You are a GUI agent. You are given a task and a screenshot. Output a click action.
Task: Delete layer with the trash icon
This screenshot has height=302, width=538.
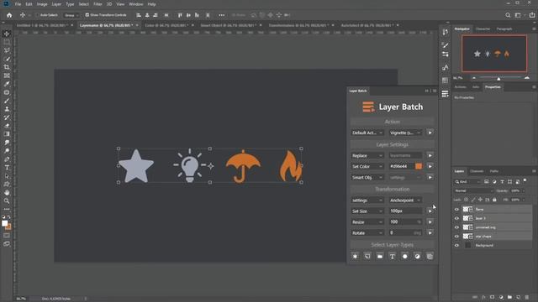[x=527, y=297]
